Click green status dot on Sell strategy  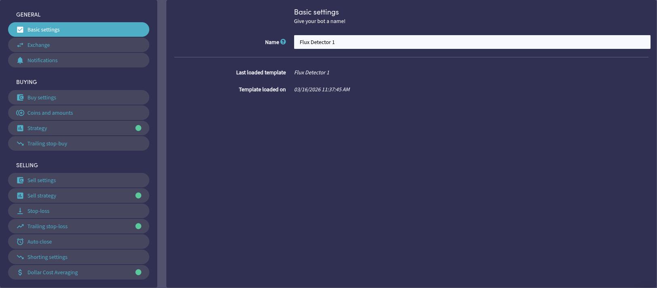point(138,196)
